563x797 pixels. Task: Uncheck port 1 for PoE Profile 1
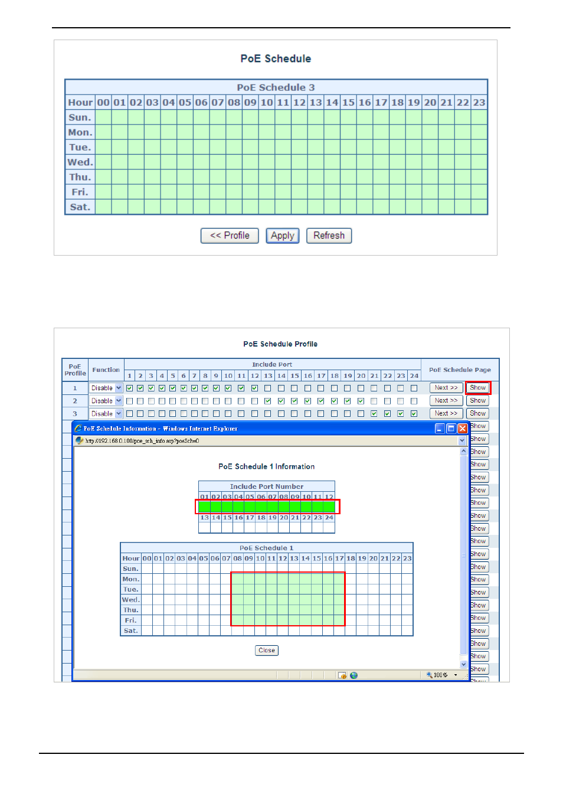click(130, 388)
